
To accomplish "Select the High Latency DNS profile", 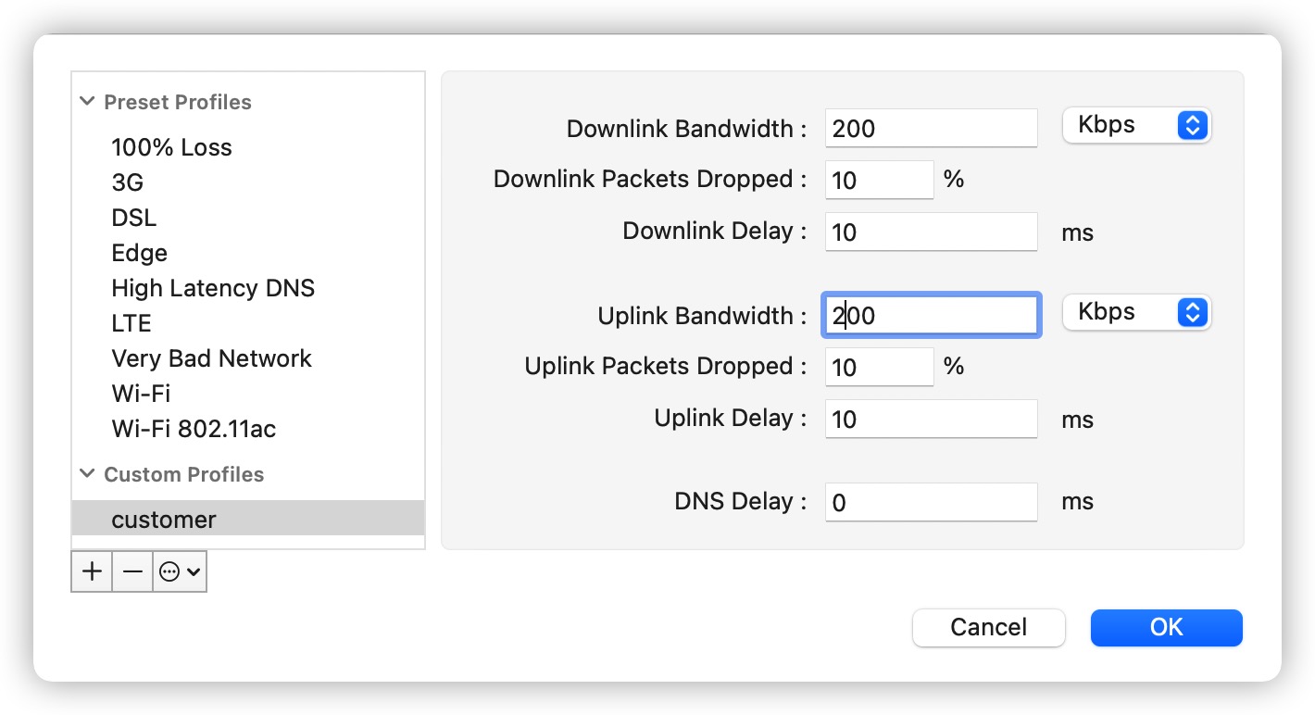I will click(x=213, y=288).
